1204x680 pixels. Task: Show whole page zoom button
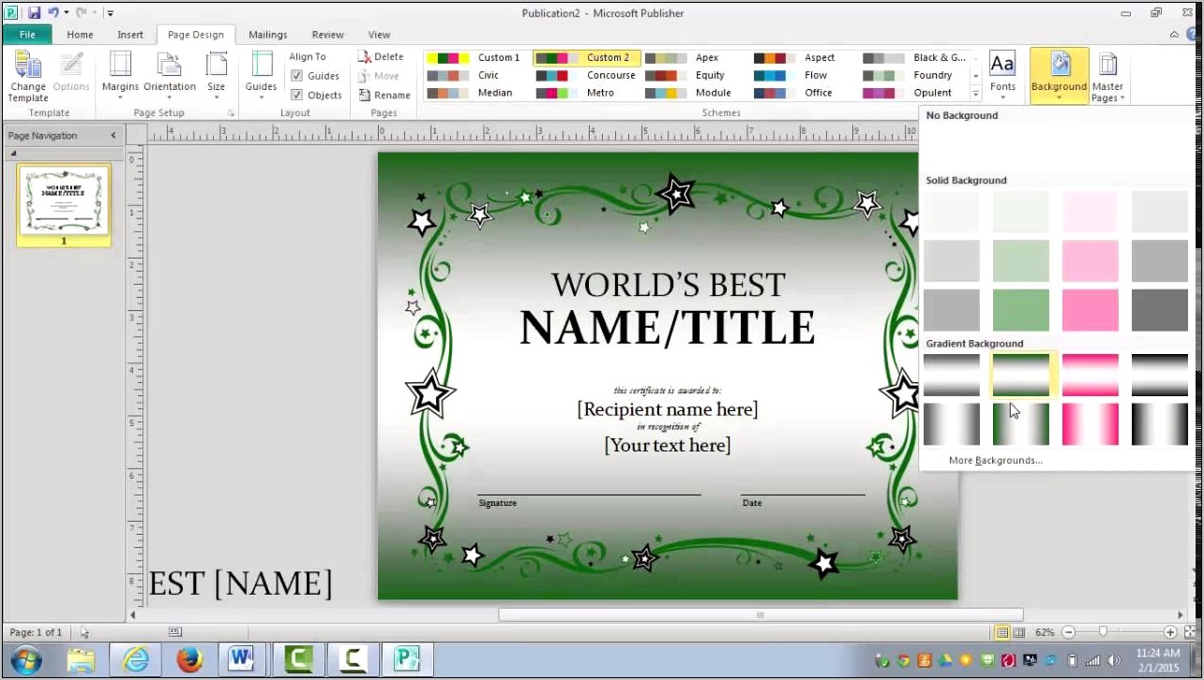pos(1191,632)
